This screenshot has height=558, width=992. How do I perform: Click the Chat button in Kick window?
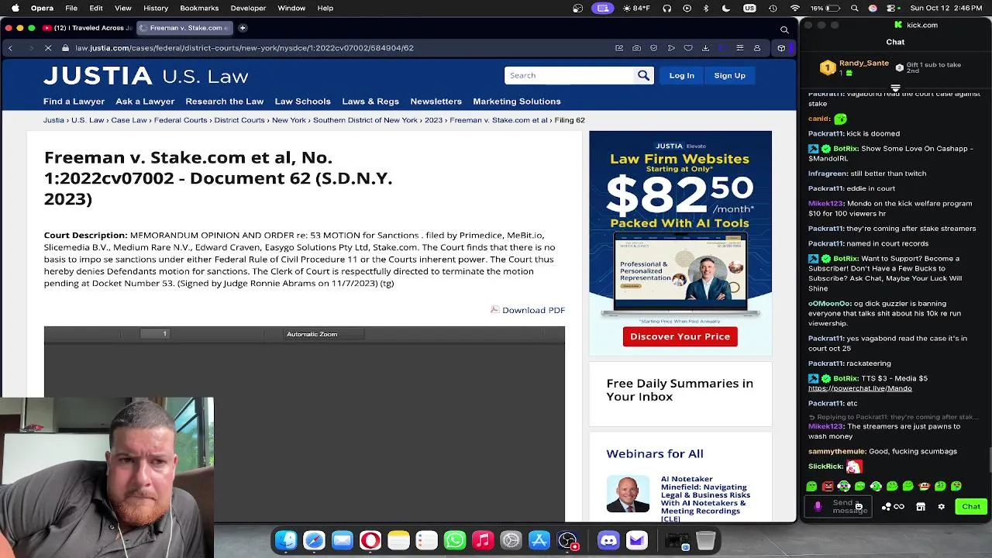coord(971,506)
